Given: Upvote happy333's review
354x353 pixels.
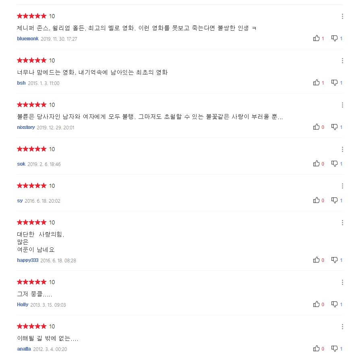Looking at the screenshot, I should pos(316,260).
